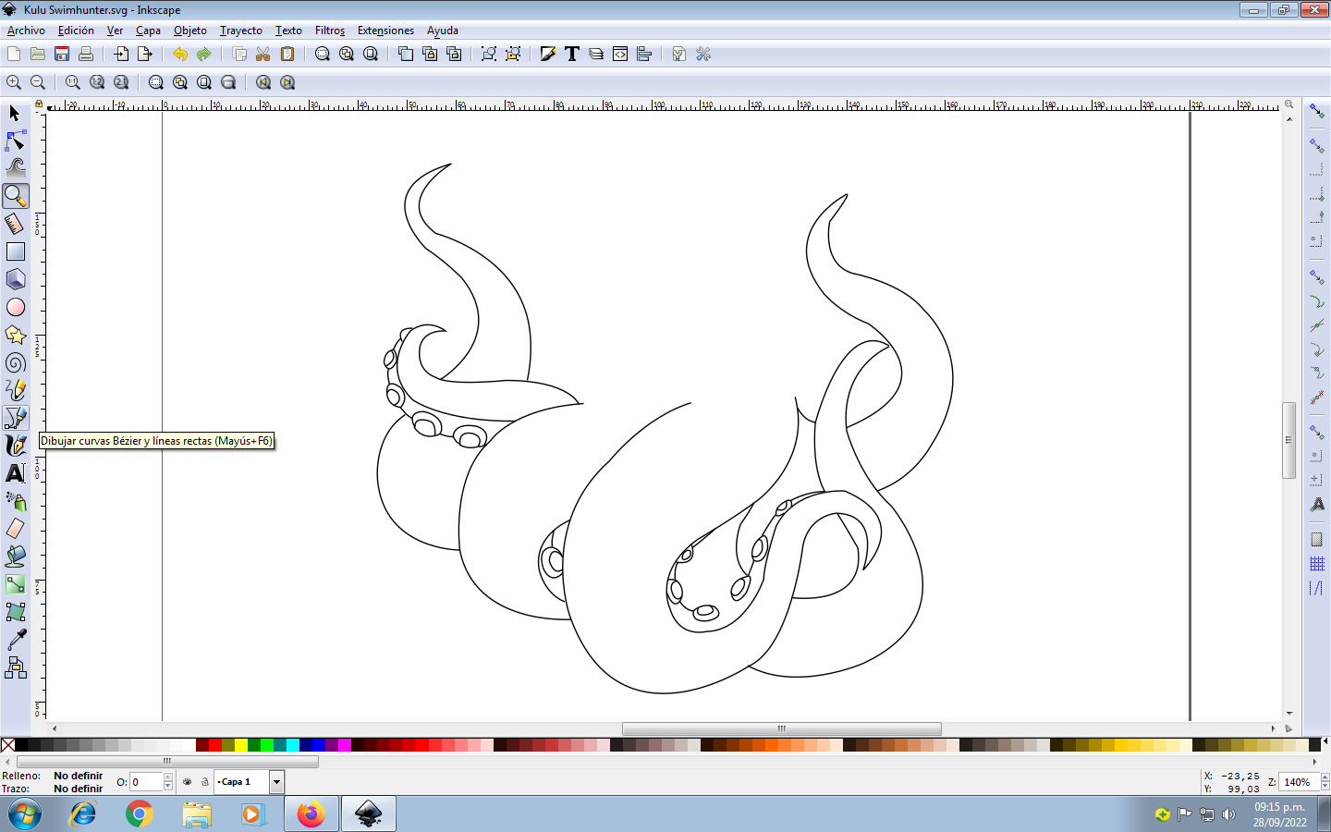Click the no-color X swatch

[x=8, y=745]
